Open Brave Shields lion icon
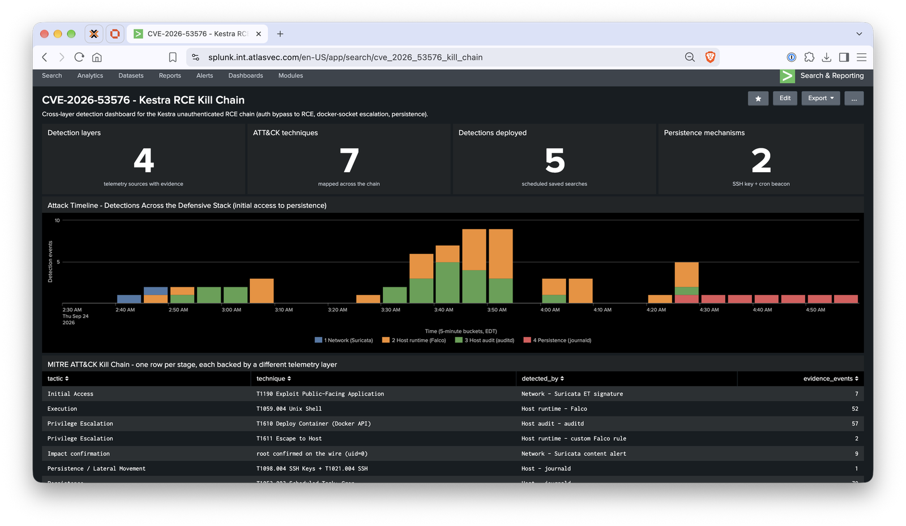The image size is (906, 526). tap(710, 57)
